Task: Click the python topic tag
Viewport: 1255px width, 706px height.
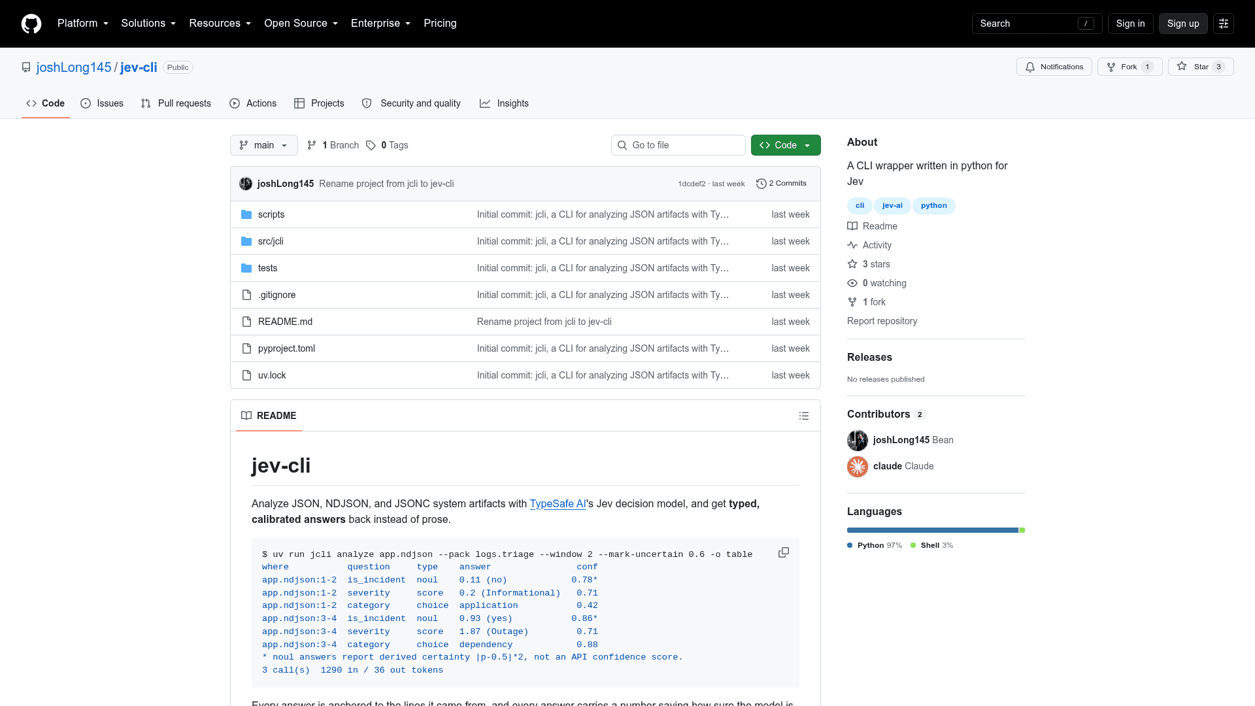Action: tap(933, 206)
